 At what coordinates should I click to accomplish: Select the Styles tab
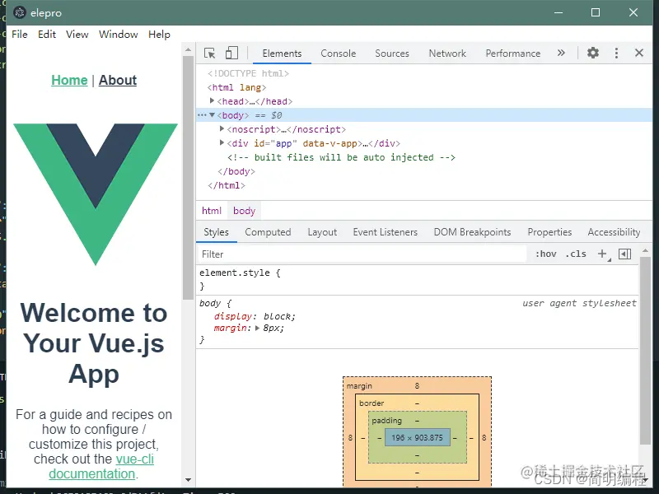pos(216,232)
